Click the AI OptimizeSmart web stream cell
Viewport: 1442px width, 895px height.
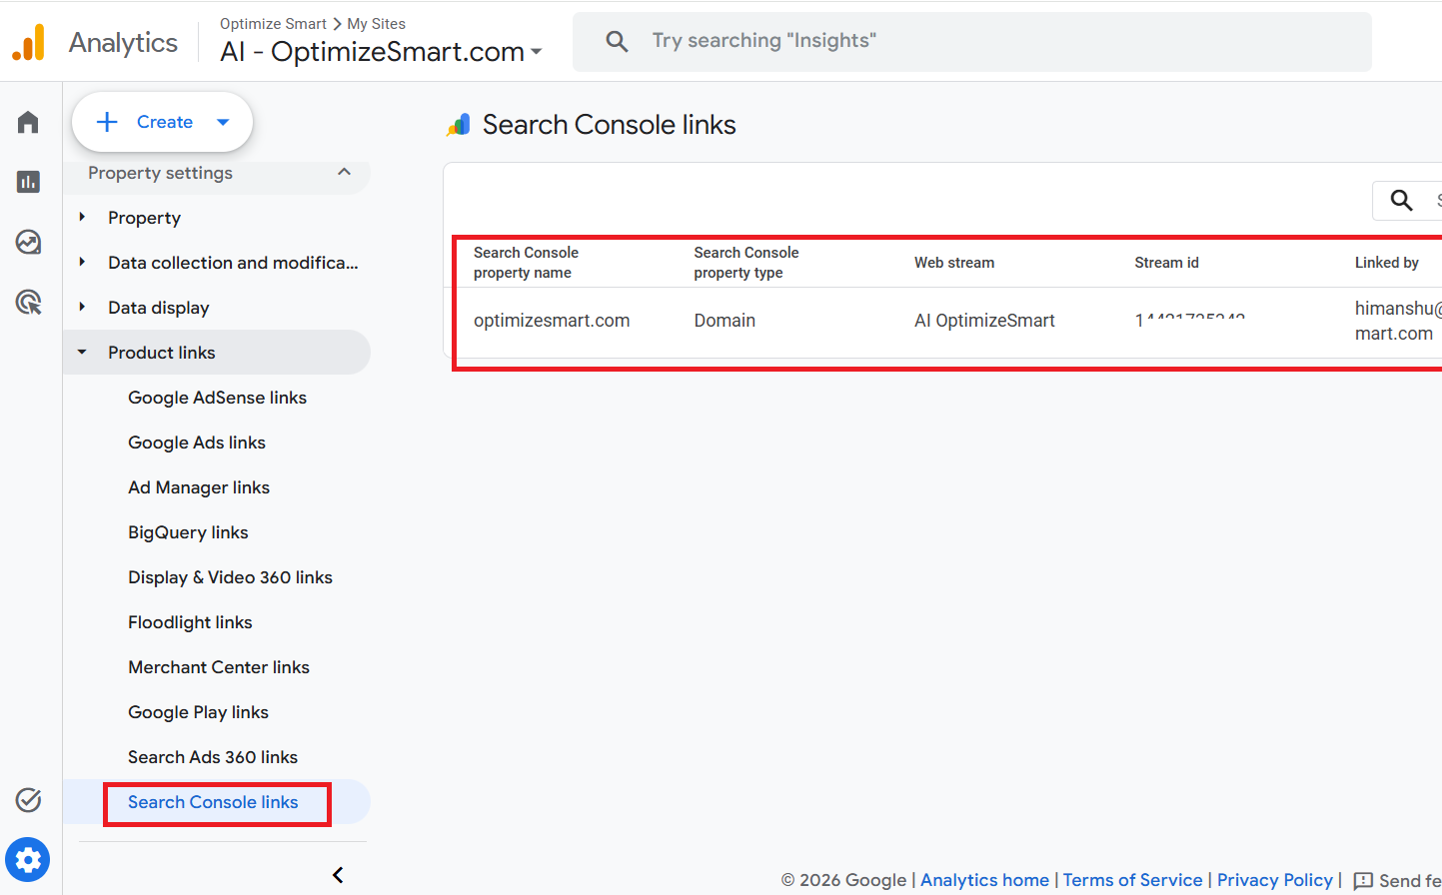pyautogui.click(x=984, y=321)
